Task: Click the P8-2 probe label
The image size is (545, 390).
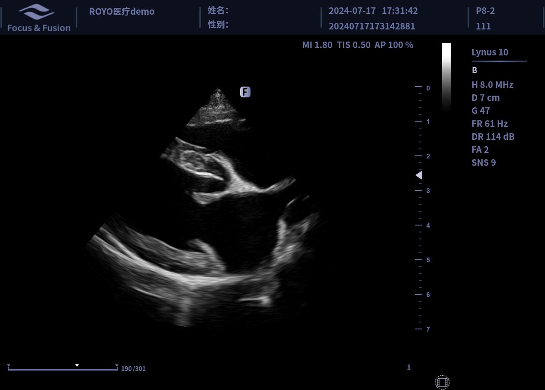Action: (x=485, y=11)
